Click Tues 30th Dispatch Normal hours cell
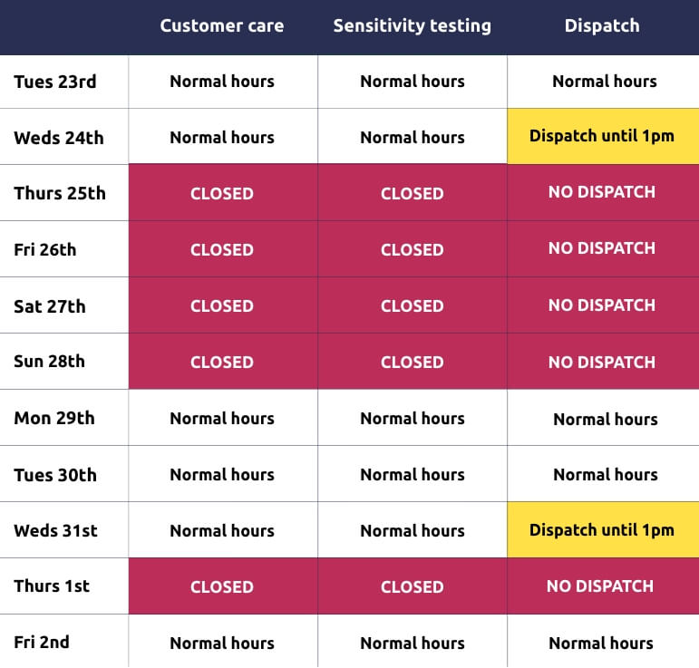699x668 pixels. coord(605,475)
